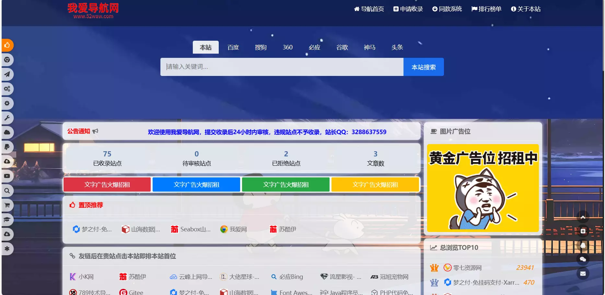Click the back-to-top chevron on the right
The width and height of the screenshot is (605, 295).
(x=583, y=216)
